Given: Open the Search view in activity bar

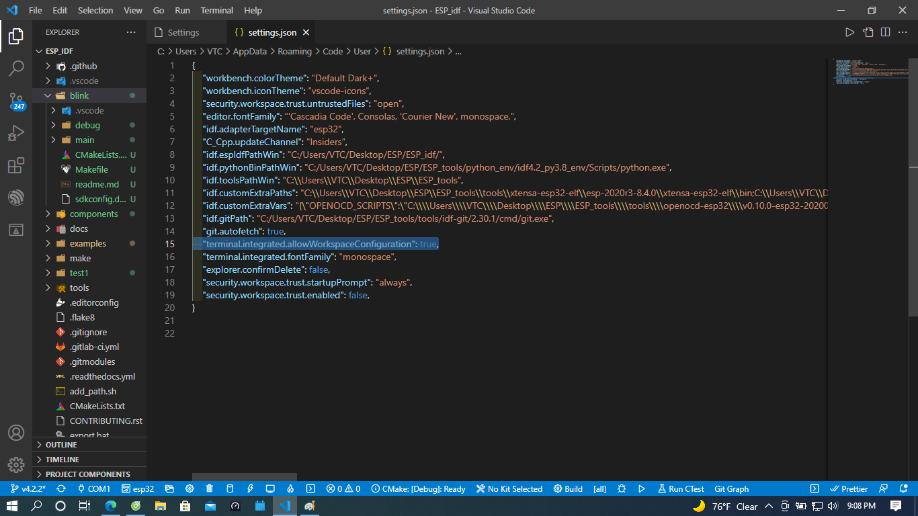Looking at the screenshot, I should [x=16, y=69].
